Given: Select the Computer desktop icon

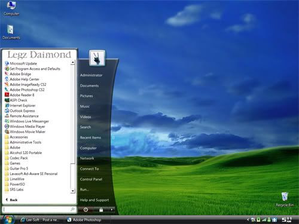Looking at the screenshot, I should click(11, 8).
